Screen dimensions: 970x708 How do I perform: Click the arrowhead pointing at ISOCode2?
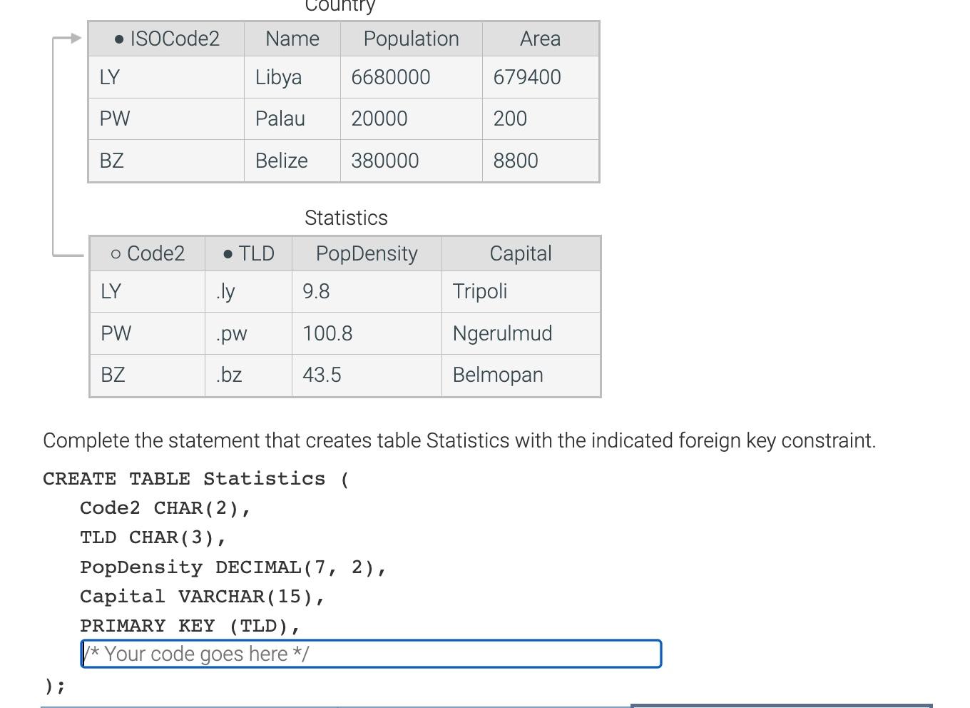click(x=74, y=39)
